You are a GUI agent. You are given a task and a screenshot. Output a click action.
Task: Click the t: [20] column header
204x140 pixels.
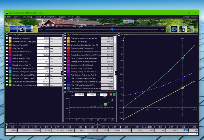pyautogui.click(x=92, y=127)
